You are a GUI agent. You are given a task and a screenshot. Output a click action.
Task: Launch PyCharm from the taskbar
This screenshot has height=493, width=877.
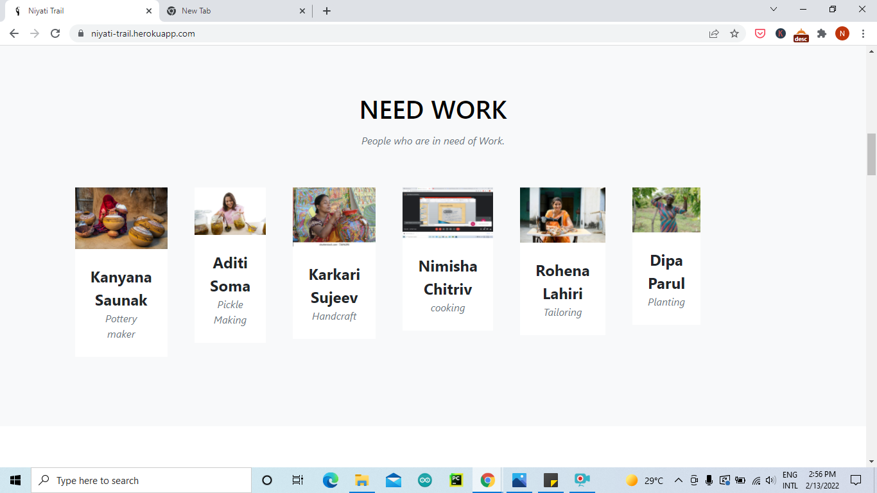point(455,480)
